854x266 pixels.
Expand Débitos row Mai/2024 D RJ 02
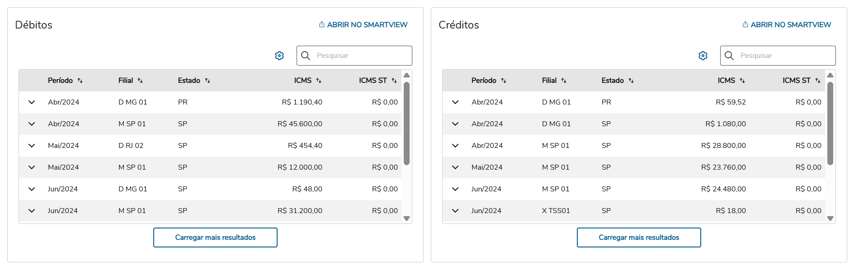(x=32, y=146)
